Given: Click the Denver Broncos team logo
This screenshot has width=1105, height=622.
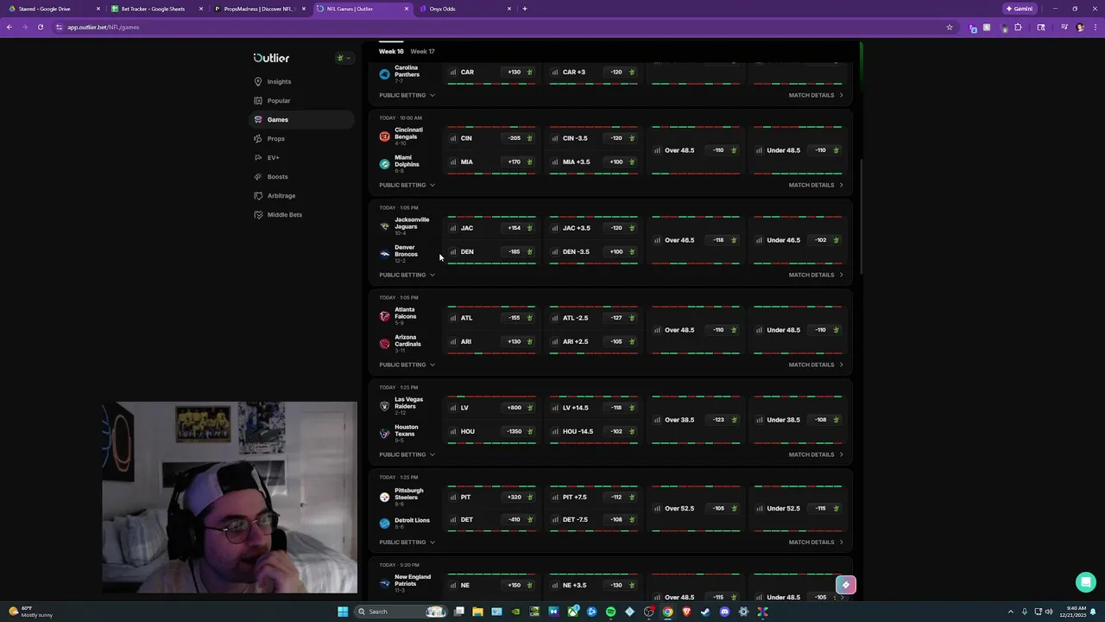Looking at the screenshot, I should 385,254.
